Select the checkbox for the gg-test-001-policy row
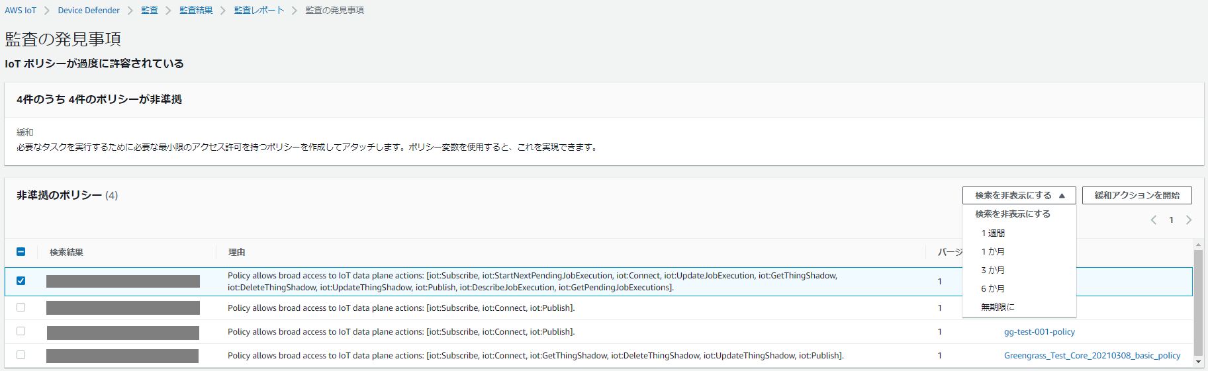Screen dimensions: 1208x371 pyautogui.click(x=21, y=331)
